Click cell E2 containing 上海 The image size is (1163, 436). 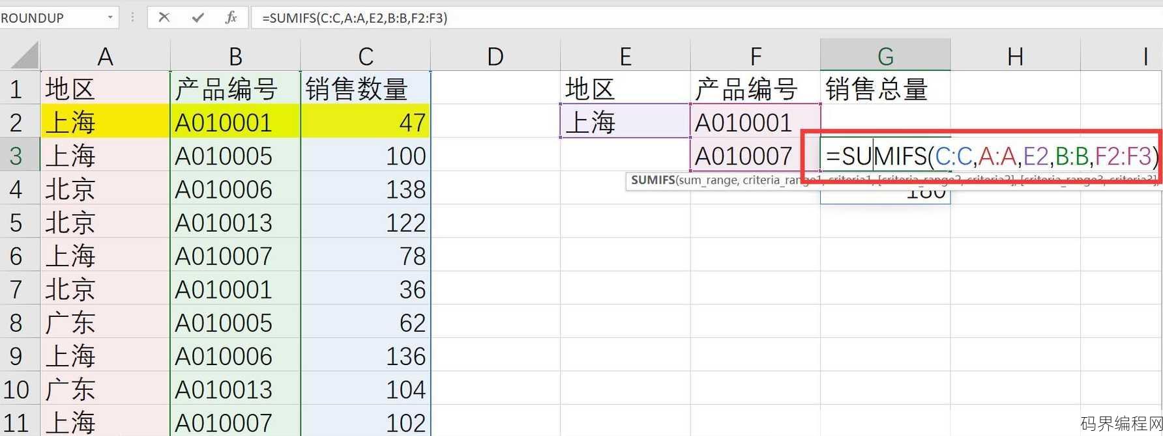(x=625, y=122)
